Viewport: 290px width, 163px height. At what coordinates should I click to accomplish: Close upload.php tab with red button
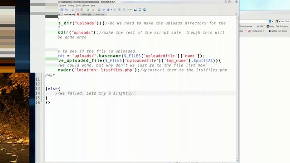click(x=78, y=14)
